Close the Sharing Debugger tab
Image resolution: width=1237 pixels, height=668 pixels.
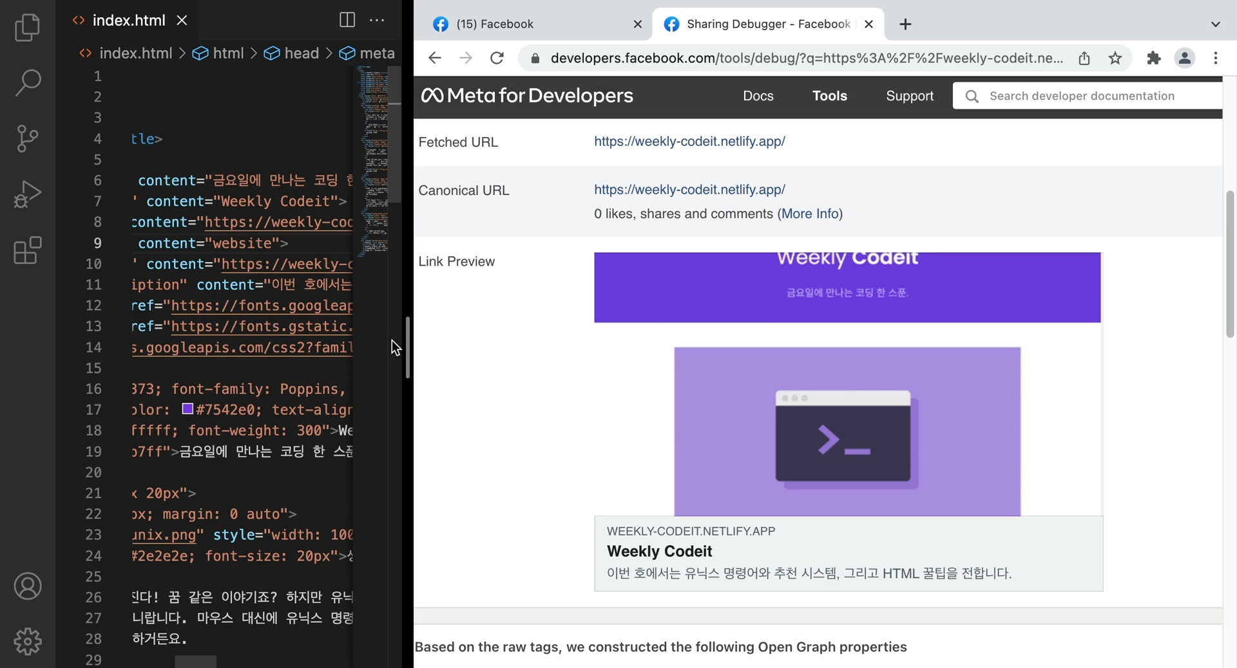pos(868,24)
